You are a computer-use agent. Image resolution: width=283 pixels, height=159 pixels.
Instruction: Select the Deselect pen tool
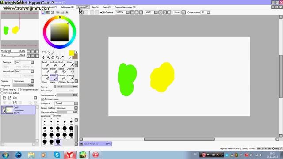(x=70, y=71)
